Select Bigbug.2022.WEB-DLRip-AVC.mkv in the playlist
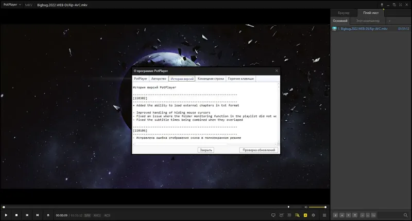The image size is (412, 221). 371,29
